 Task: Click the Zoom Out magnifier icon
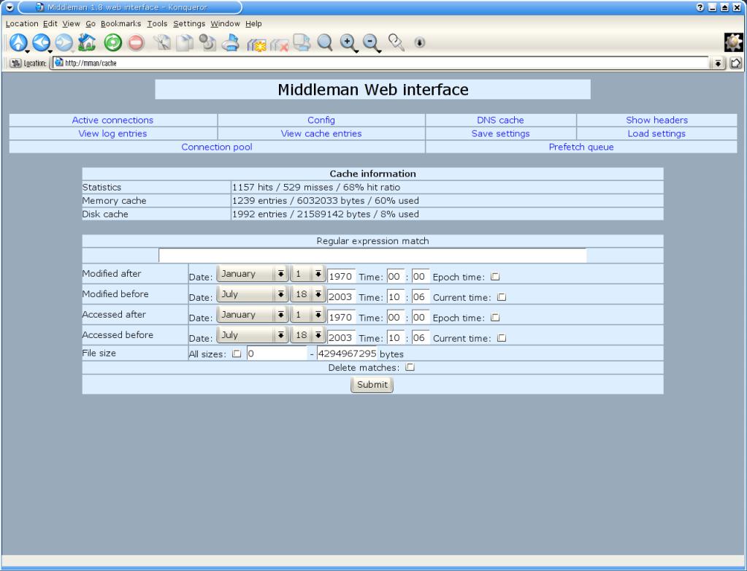371,43
